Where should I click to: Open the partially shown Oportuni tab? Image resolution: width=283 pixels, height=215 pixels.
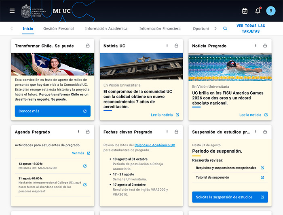coord(201,29)
